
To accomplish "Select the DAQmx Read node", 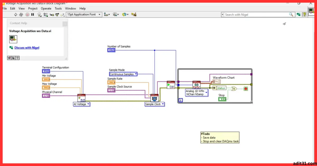I will [x=197, y=85].
